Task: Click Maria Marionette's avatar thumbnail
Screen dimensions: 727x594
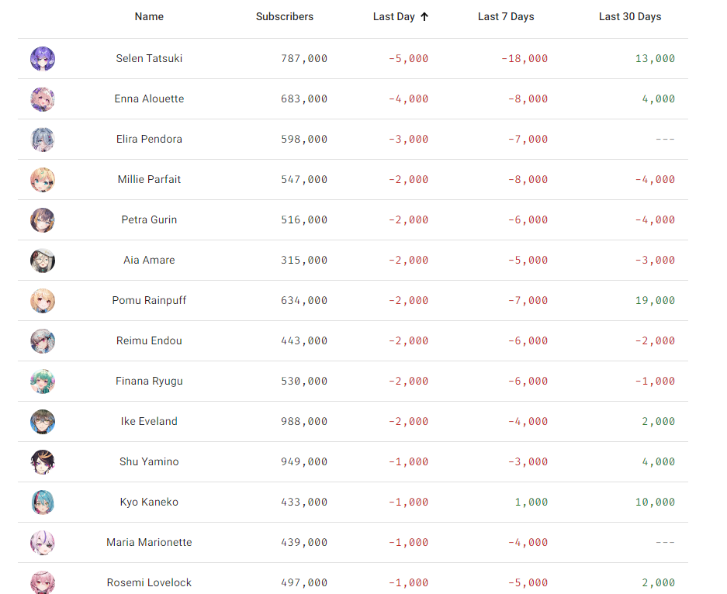Action: 43,543
